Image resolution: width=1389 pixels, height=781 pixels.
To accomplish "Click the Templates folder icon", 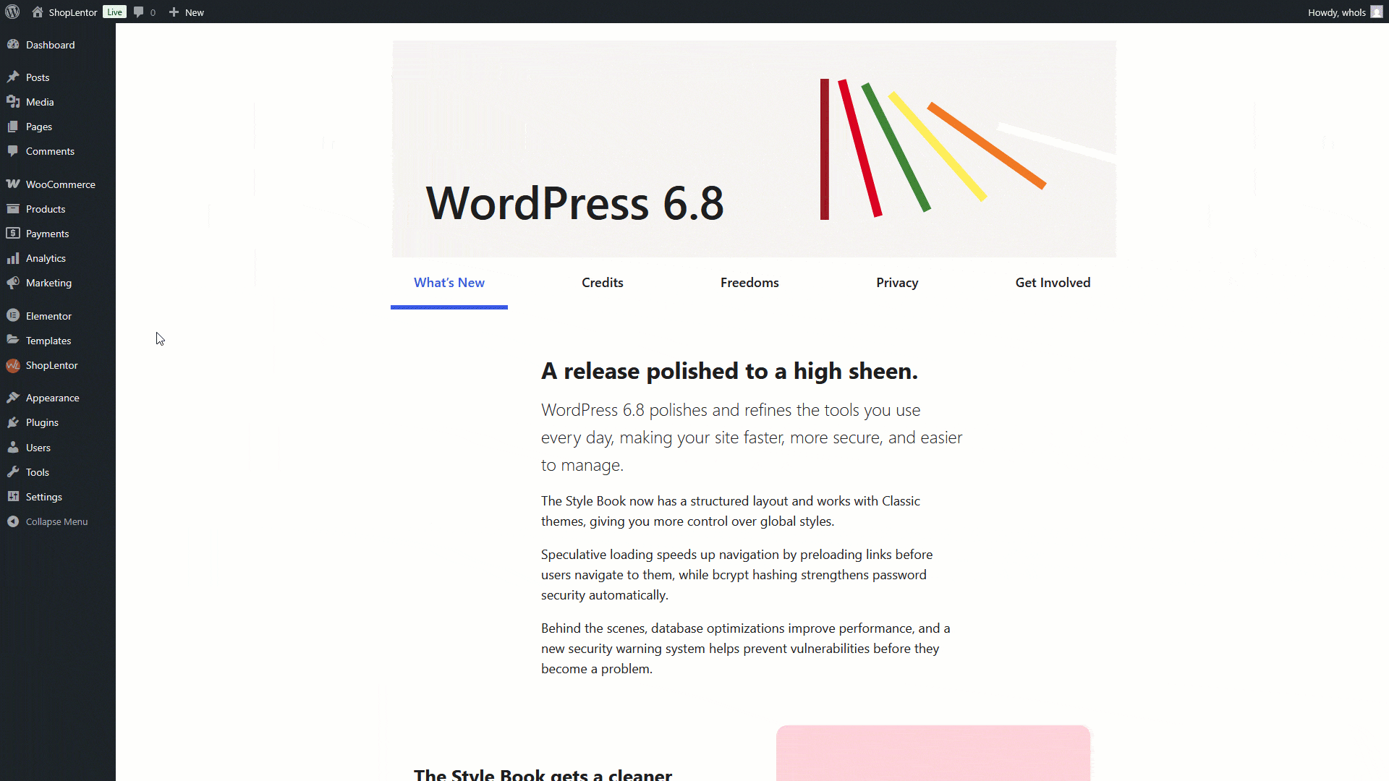I will [x=13, y=340].
